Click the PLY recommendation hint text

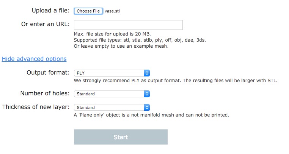pyautogui.click(x=176, y=81)
